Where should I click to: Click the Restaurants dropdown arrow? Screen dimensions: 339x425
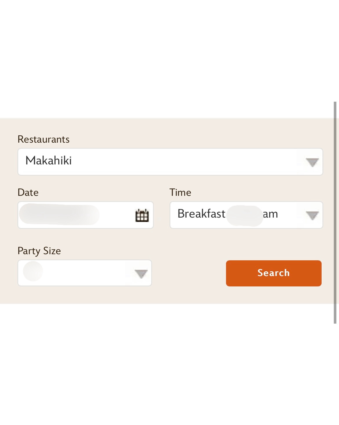tap(312, 162)
